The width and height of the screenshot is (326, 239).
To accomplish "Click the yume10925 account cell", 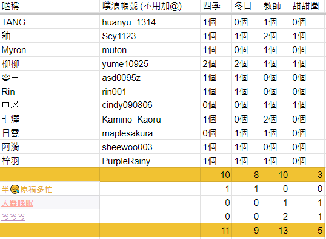I will click(x=150, y=64).
